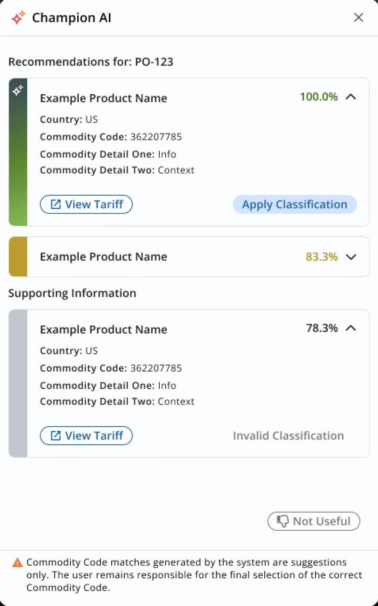Image resolution: width=378 pixels, height=606 pixels.
Task: Click the thumbs-down icon
Action: [283, 521]
